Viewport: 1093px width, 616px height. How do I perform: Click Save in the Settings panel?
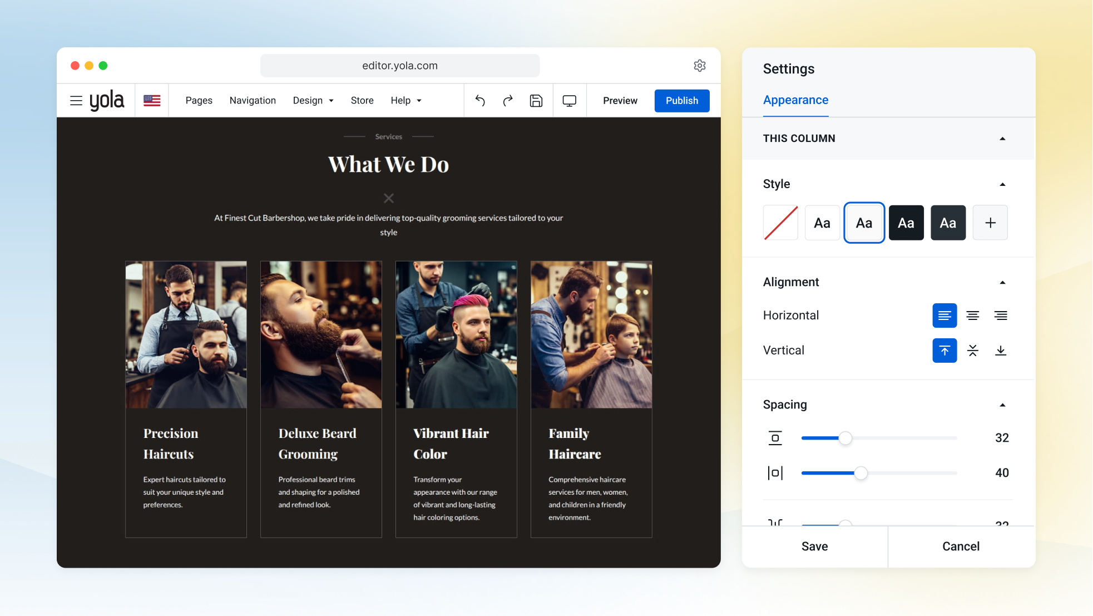tap(815, 546)
